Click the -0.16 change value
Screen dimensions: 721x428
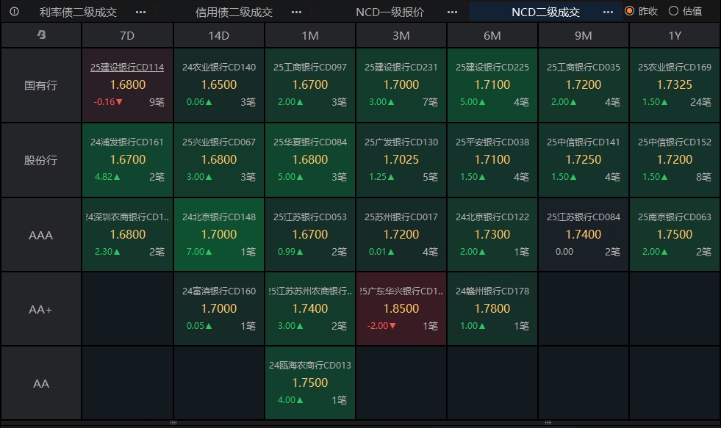108,102
